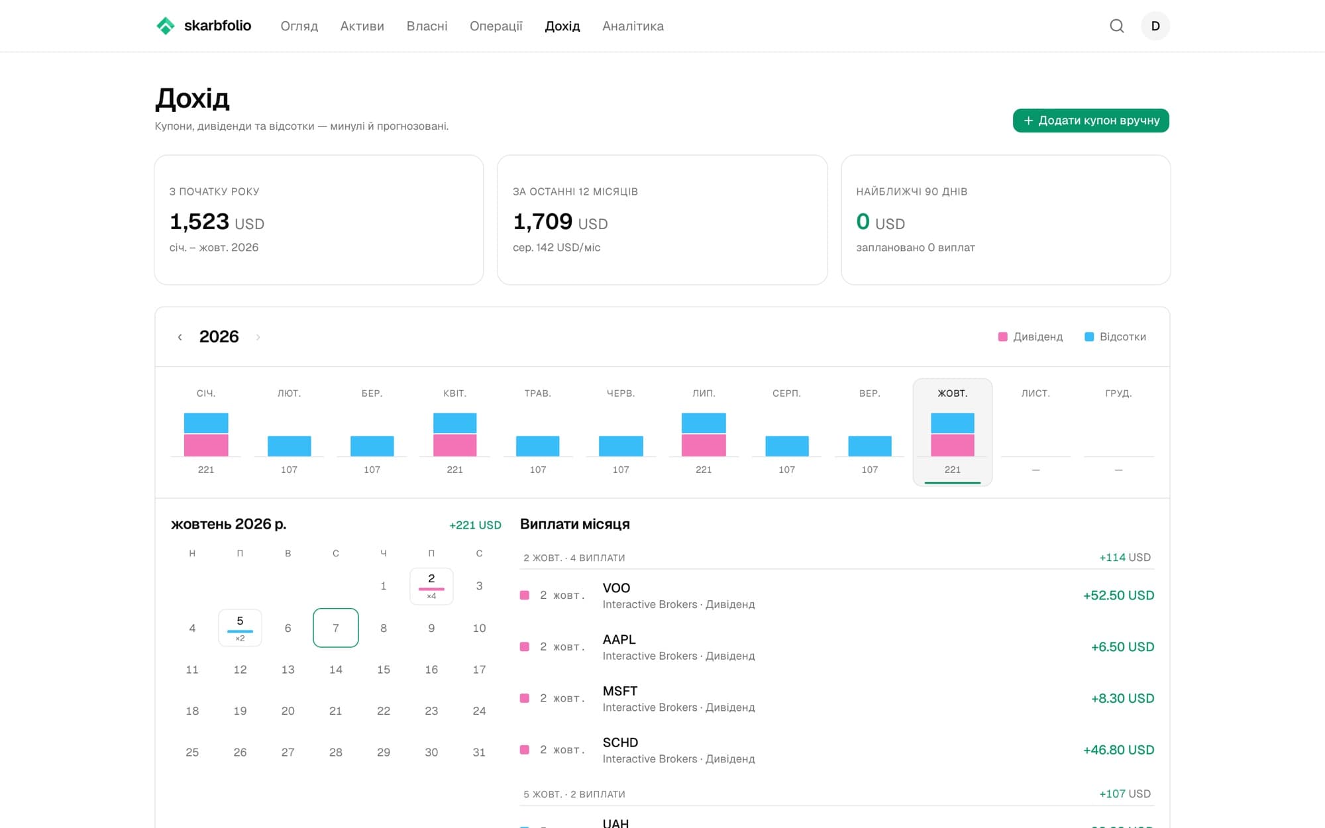This screenshot has height=828, width=1325.
Task: Click the 5 ЖОВТ. · 2 ВИПЛАТИ header
Action: click(574, 794)
